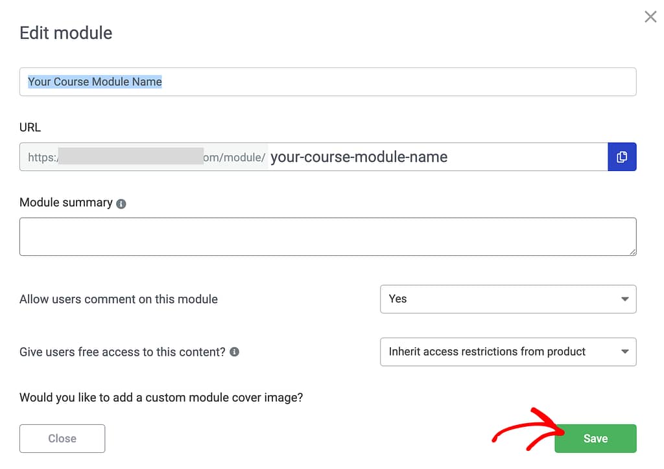The width and height of the screenshot is (664, 469).
Task: Click the summary text area resize handle
Action: pyautogui.click(x=632, y=251)
